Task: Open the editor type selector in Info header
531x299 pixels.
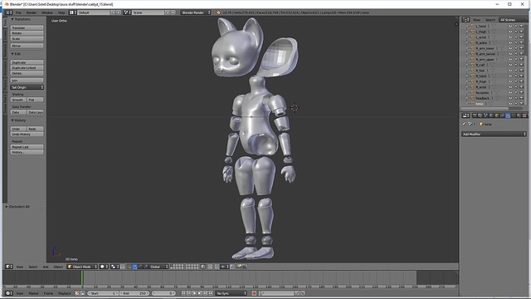Action: pyautogui.click(x=8, y=12)
